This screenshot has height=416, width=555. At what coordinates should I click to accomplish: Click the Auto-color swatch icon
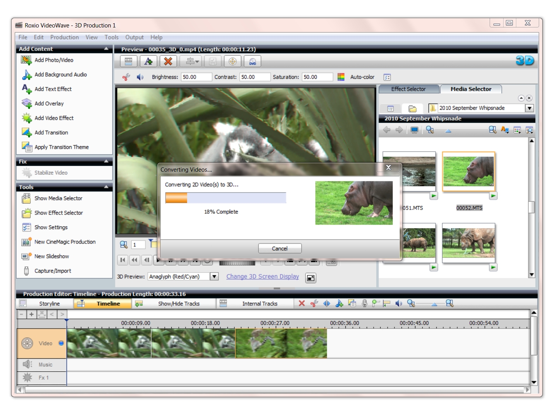click(341, 77)
